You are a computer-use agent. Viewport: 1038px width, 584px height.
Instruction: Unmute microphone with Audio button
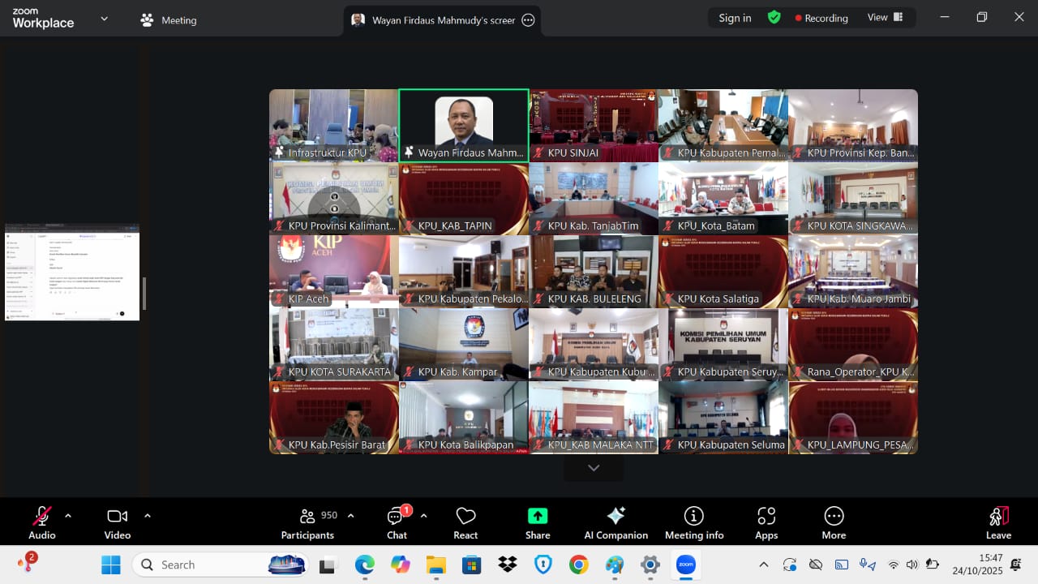[42, 522]
